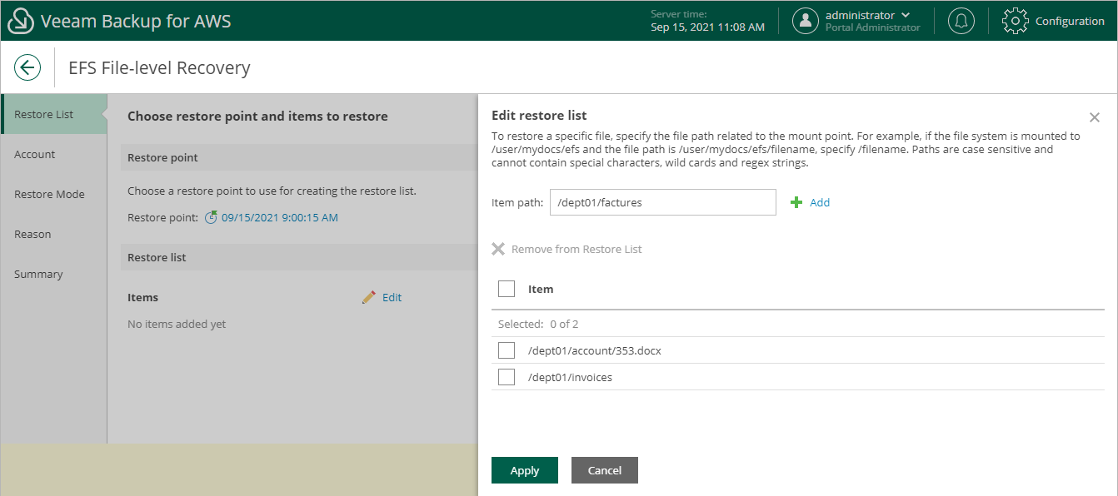The height and width of the screenshot is (496, 1118).
Task: Click the Veeam Backup logo icon
Action: 20,21
